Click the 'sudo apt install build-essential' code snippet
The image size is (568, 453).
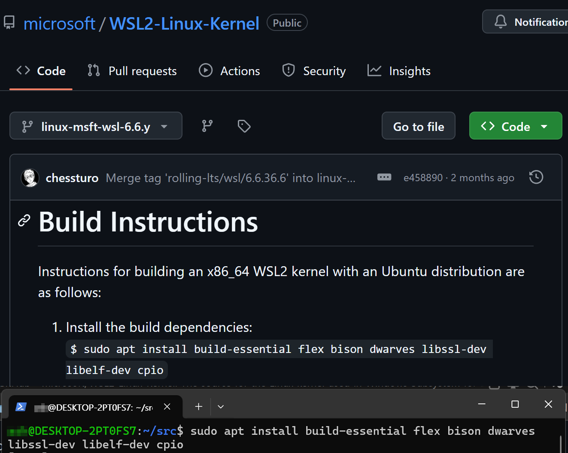(x=279, y=349)
